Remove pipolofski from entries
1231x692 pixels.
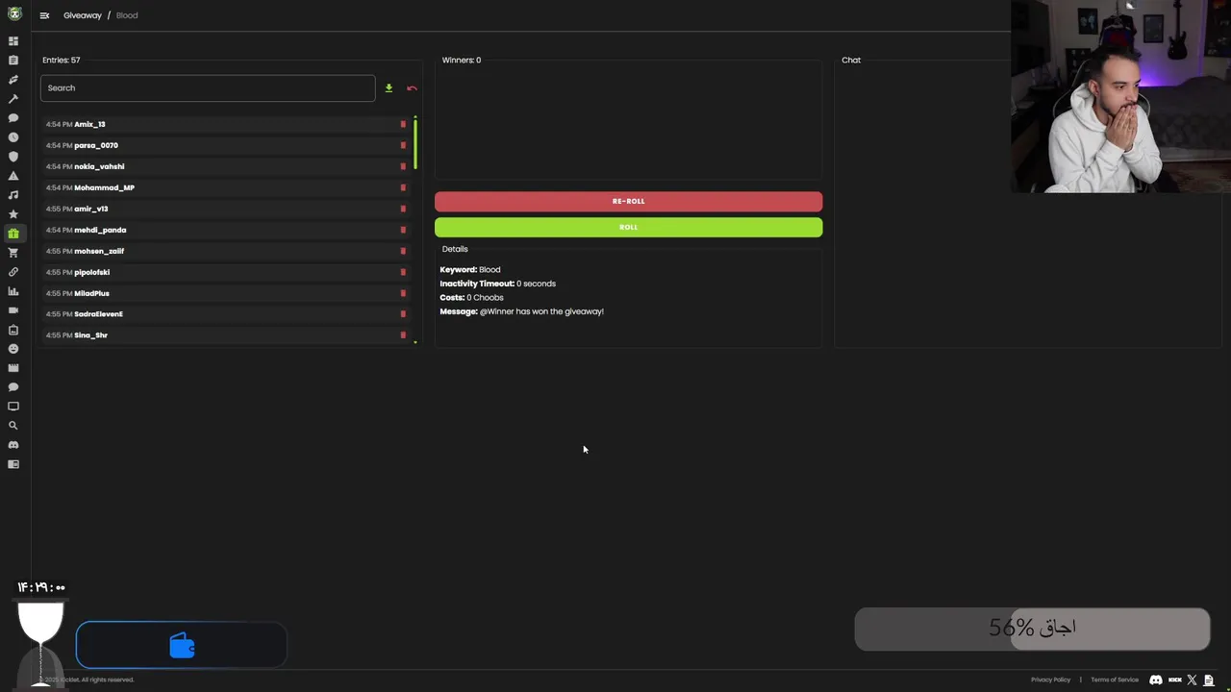[403, 272]
